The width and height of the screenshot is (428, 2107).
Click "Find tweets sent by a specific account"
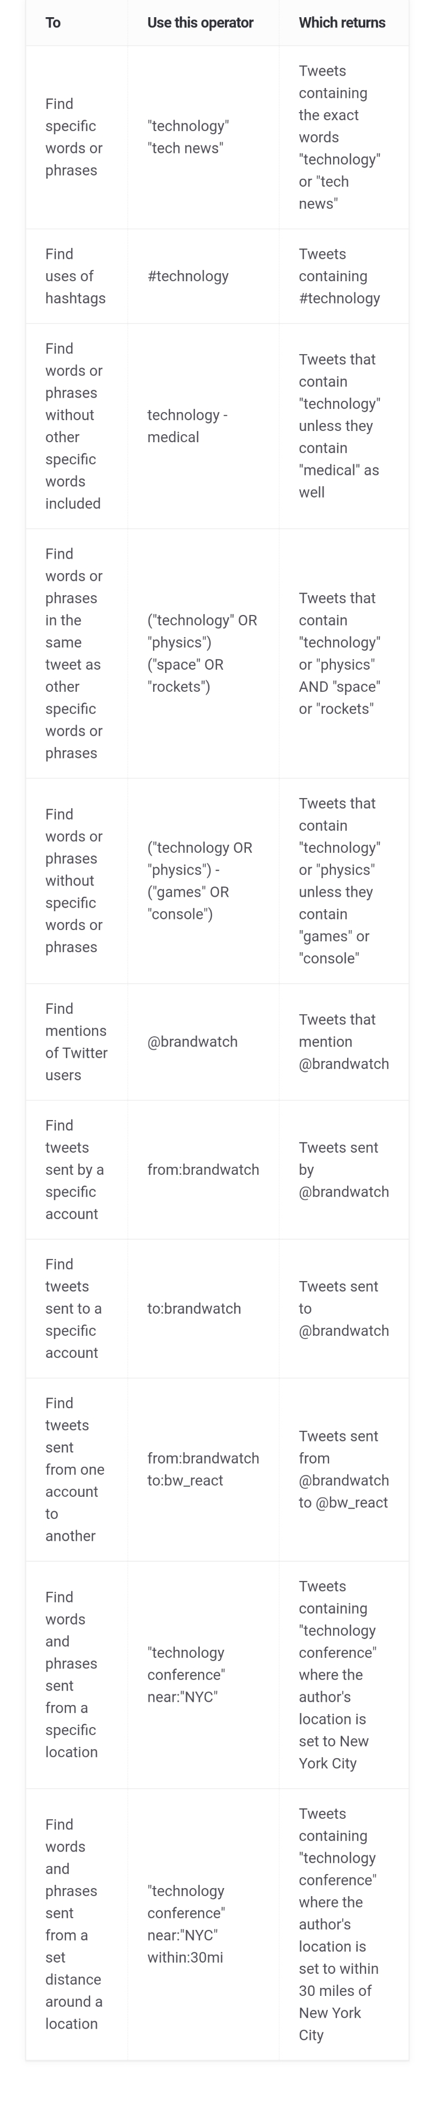(x=74, y=1169)
